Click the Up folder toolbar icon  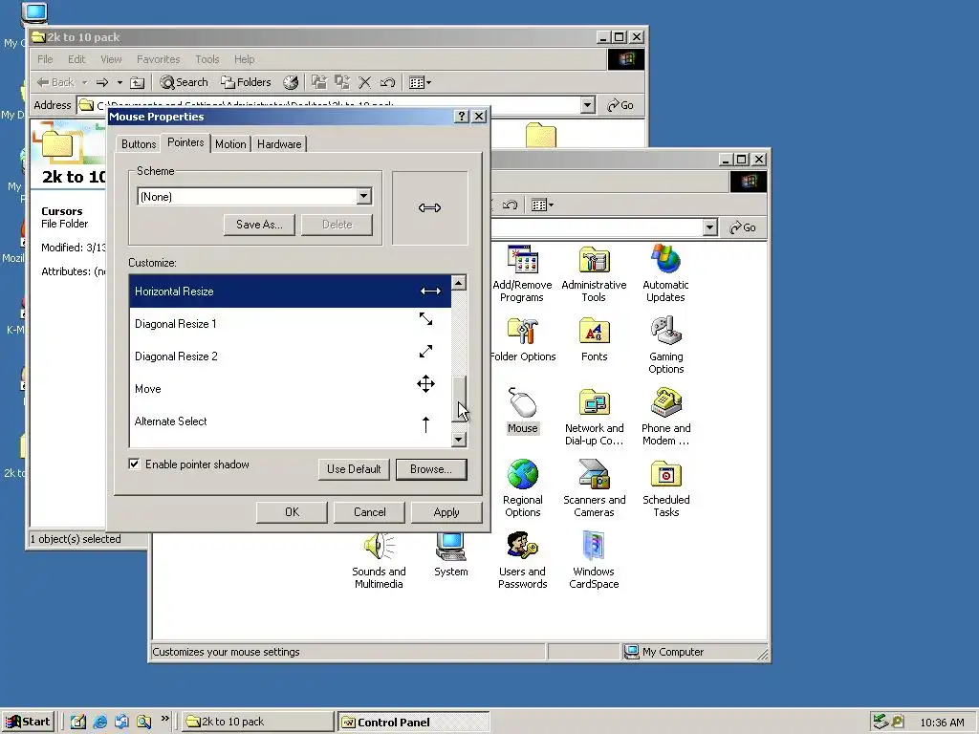coord(138,82)
